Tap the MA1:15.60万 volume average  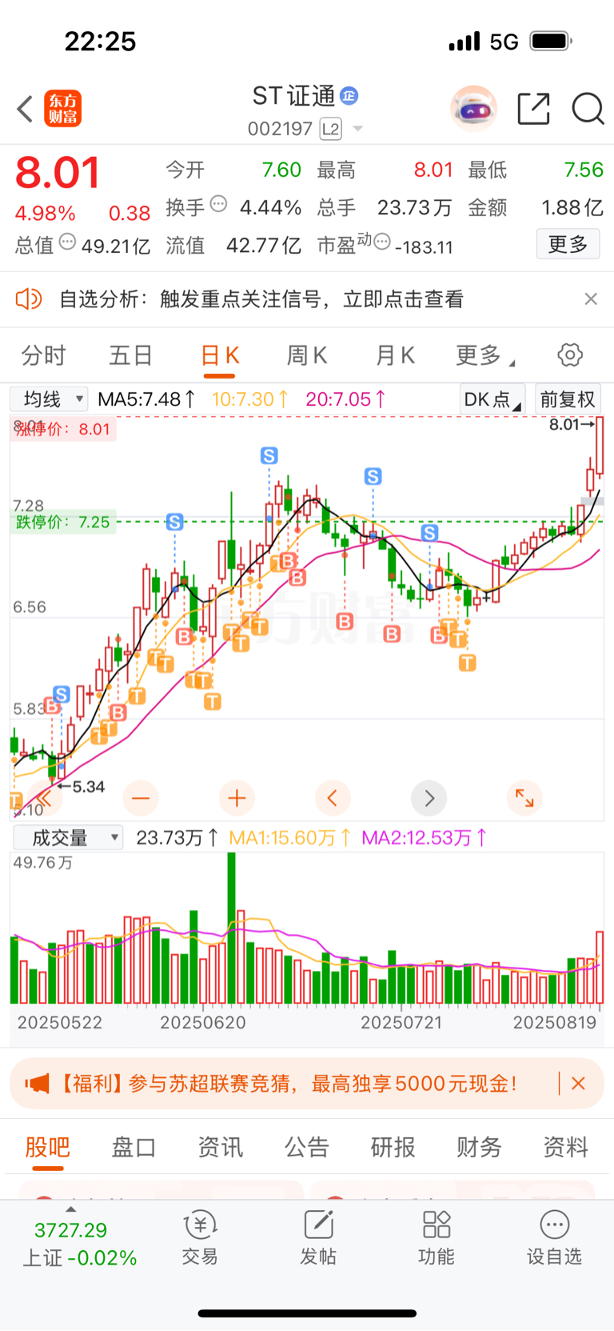pyautogui.click(x=290, y=838)
